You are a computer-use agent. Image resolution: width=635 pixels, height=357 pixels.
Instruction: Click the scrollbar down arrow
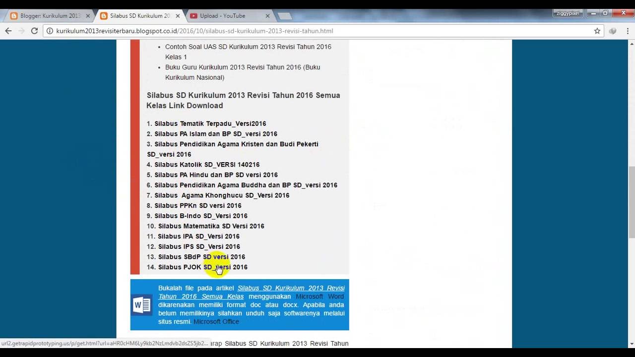[631, 344]
